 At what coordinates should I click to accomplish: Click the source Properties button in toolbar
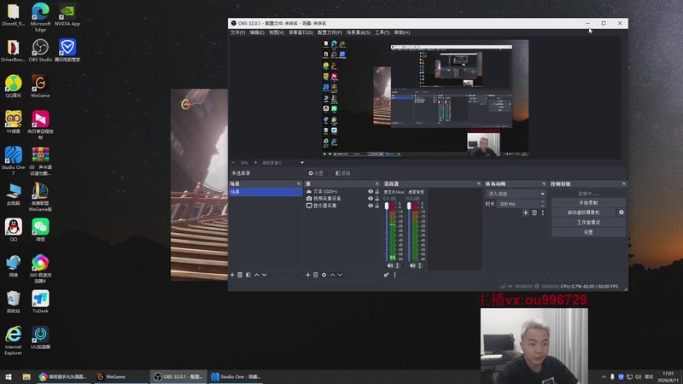pyautogui.click(x=316, y=173)
